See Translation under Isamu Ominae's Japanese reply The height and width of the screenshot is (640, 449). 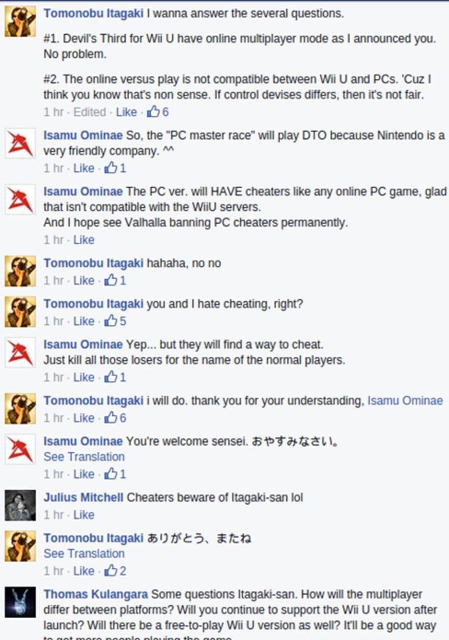pos(84,457)
